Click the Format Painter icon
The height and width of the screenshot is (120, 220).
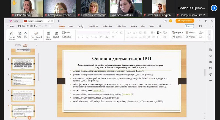[12, 33]
